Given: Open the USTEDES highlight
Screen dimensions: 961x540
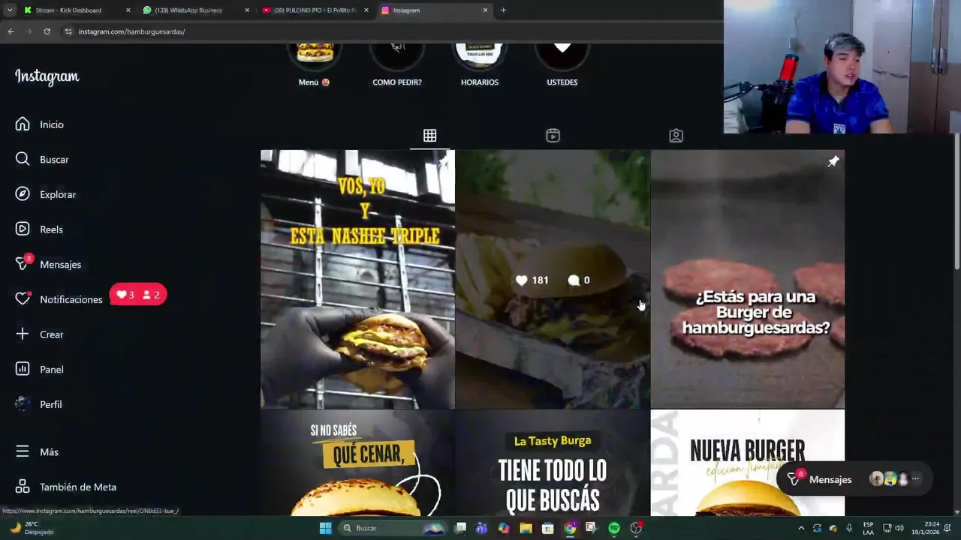Looking at the screenshot, I should pyautogui.click(x=562, y=64).
